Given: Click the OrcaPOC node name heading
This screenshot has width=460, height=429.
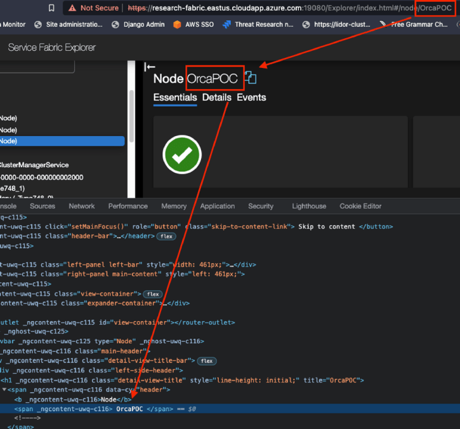Looking at the screenshot, I should click(213, 78).
